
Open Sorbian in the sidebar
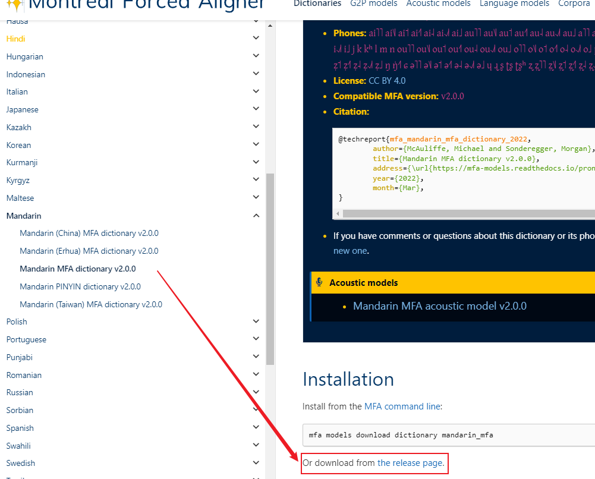click(20, 410)
